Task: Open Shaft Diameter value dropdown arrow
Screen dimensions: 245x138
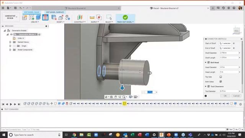Action: 239,53
